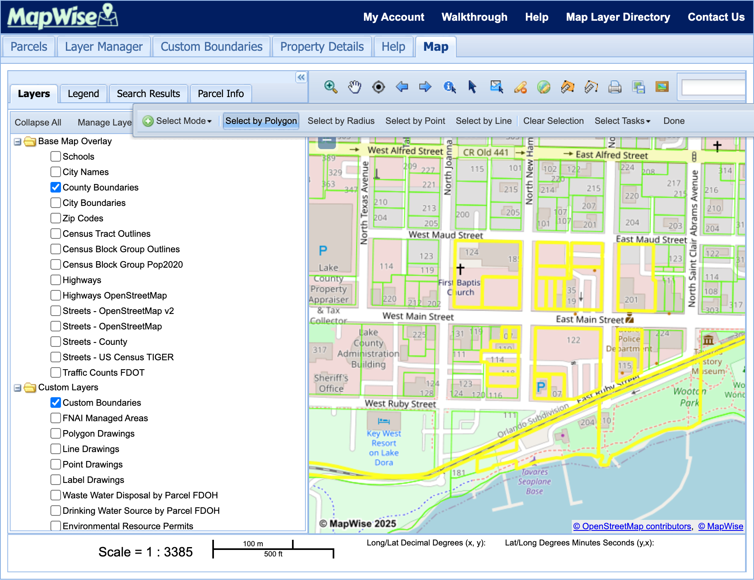
Task: Click the framed picture basemap icon
Action: [662, 87]
